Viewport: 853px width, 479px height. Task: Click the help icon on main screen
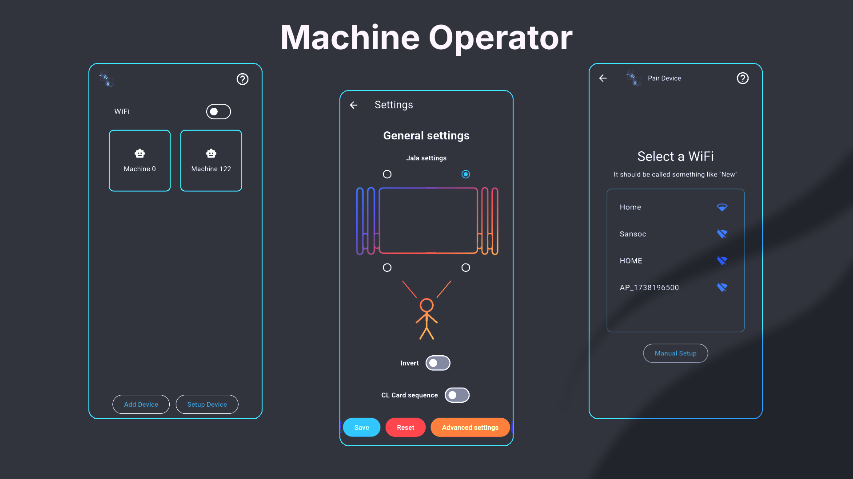pyautogui.click(x=243, y=79)
